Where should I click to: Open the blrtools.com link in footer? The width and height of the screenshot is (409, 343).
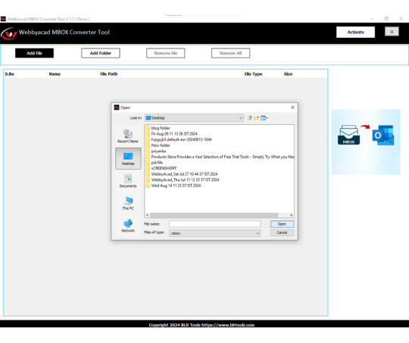(228, 325)
